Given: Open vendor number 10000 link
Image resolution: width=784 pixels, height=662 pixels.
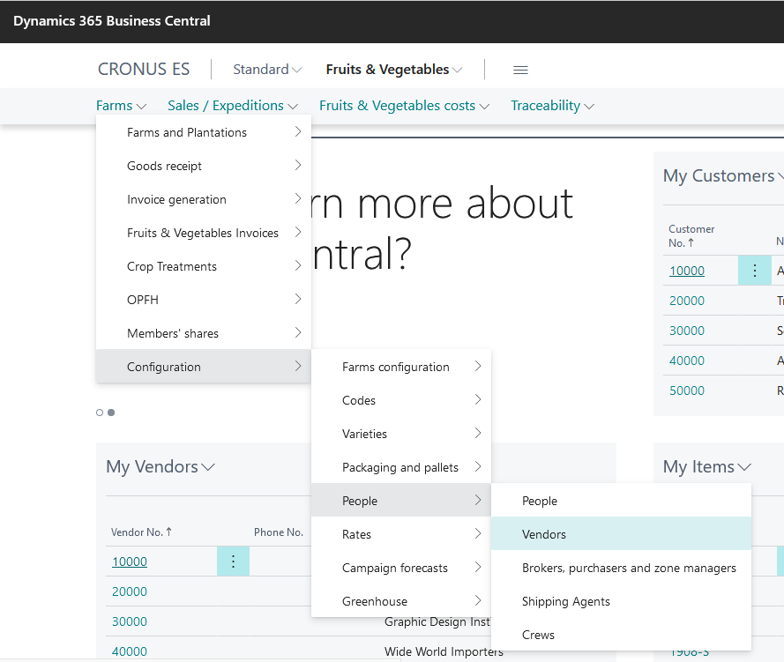Looking at the screenshot, I should point(130,562).
